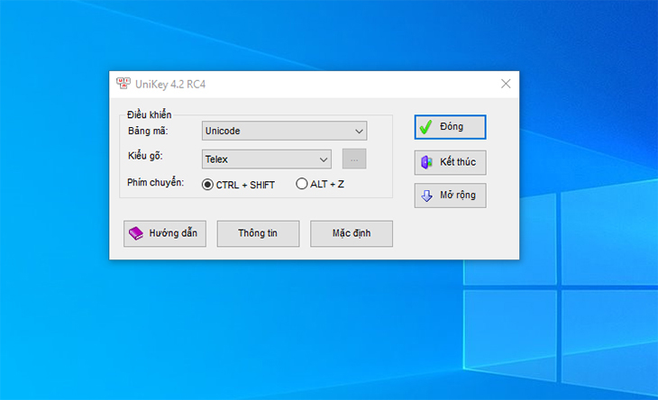Screen dimensions: 658x400
Task: Click the ellipsis button beside Kiểu gõ
Action: pos(354,159)
